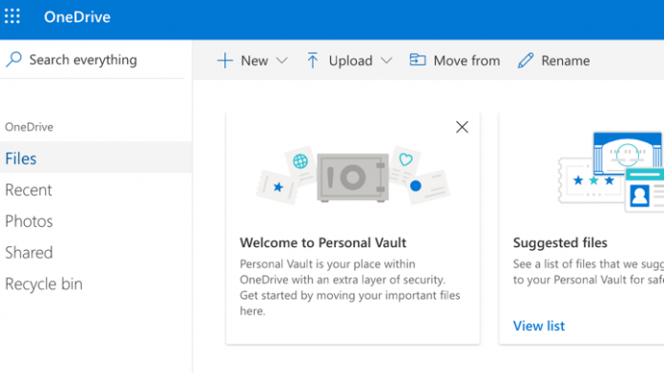Dismiss the Personal Vault welcome card
The width and height of the screenshot is (664, 373).
[462, 127]
